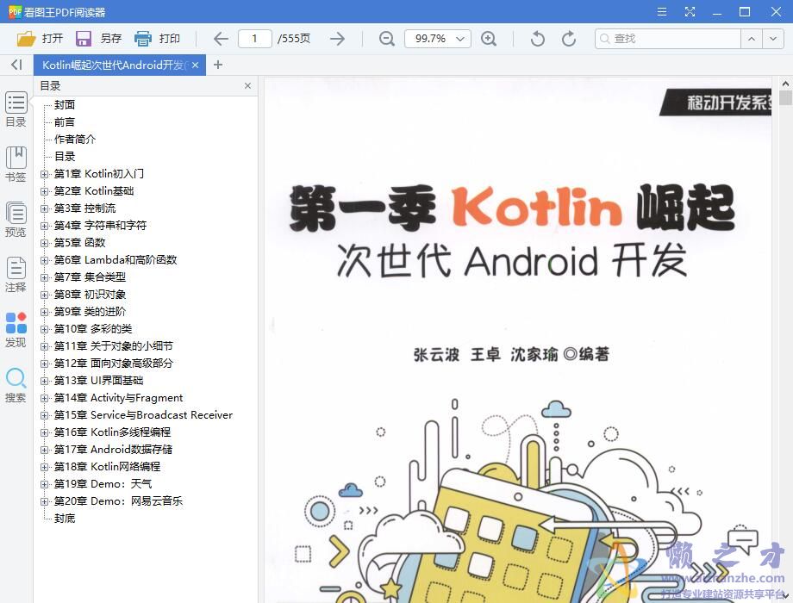Expand 第5章 函数
Viewport: 793px width, 603px height.
[45, 243]
